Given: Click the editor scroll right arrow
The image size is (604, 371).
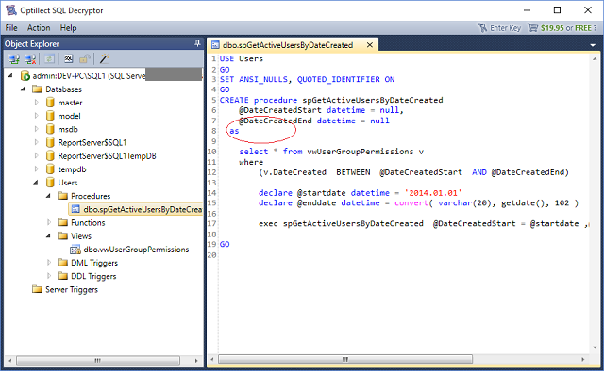Looking at the screenshot, I should click(583, 359).
